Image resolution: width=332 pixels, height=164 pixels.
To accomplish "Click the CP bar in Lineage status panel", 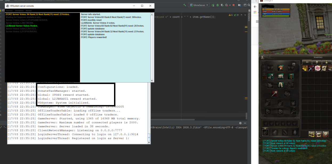I will tap(276, 9).
